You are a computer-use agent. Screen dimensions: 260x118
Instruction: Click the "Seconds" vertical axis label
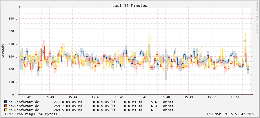point(3,51)
